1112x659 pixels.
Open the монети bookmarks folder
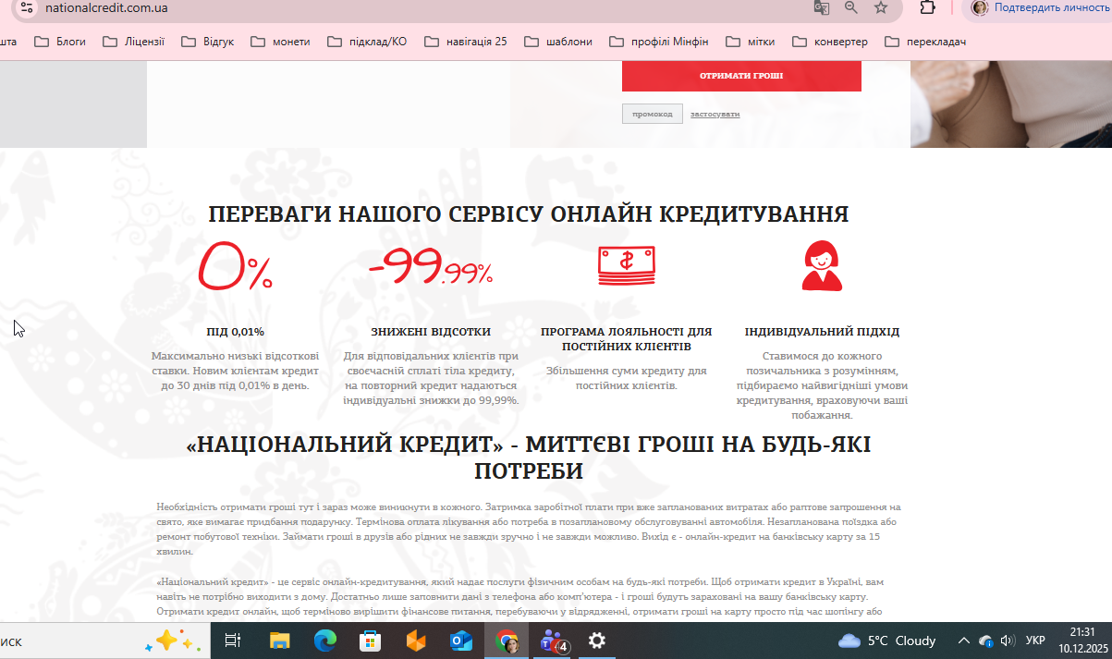click(x=280, y=42)
